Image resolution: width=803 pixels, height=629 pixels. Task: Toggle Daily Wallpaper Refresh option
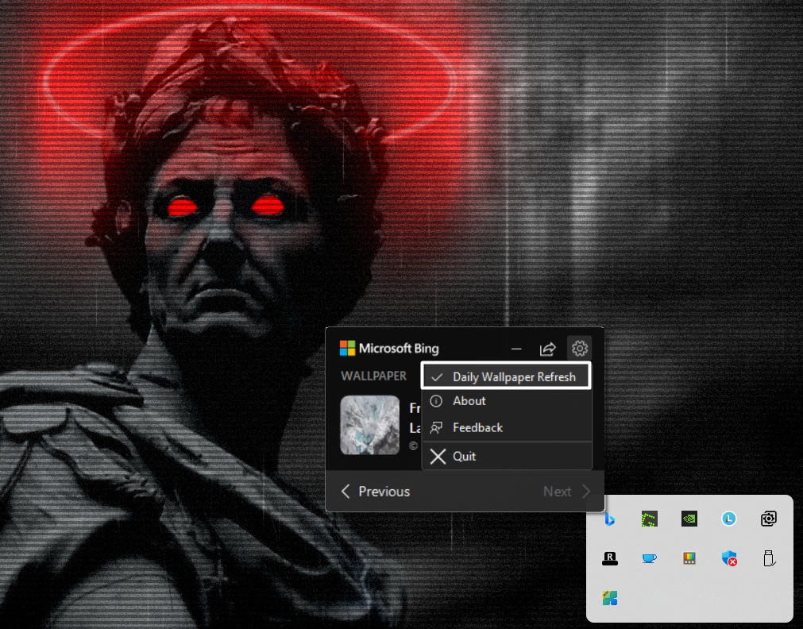coord(506,376)
